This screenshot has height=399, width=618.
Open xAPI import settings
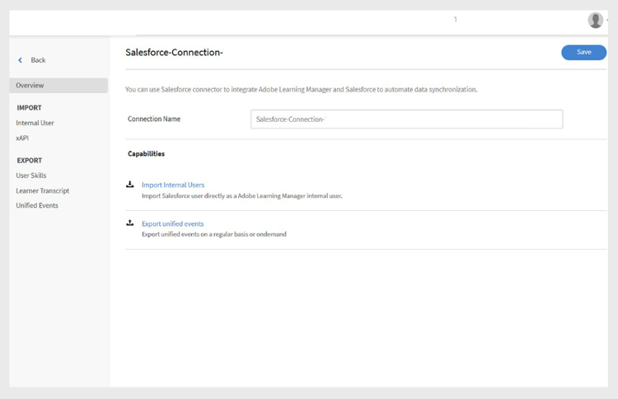(22, 138)
